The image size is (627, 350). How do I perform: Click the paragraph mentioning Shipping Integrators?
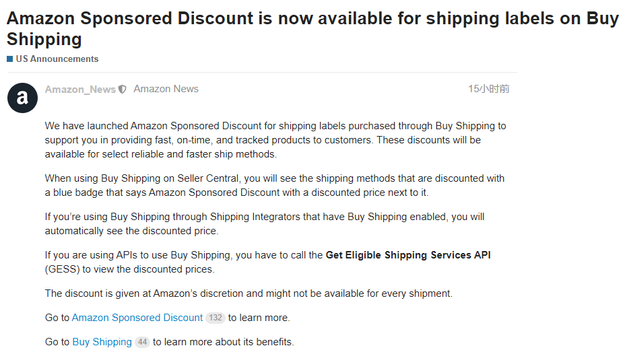click(x=264, y=223)
